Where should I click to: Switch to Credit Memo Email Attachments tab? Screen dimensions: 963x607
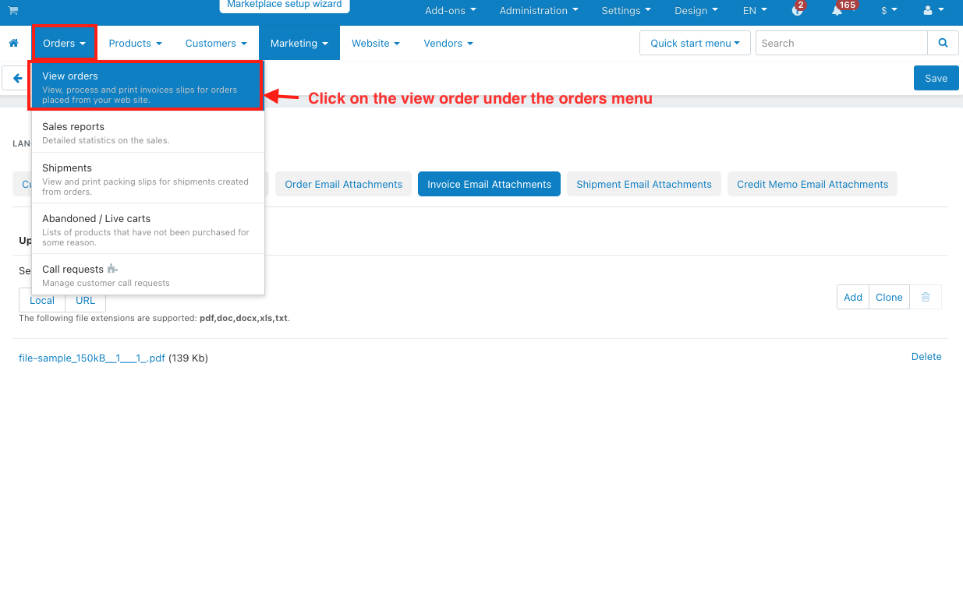click(x=813, y=184)
